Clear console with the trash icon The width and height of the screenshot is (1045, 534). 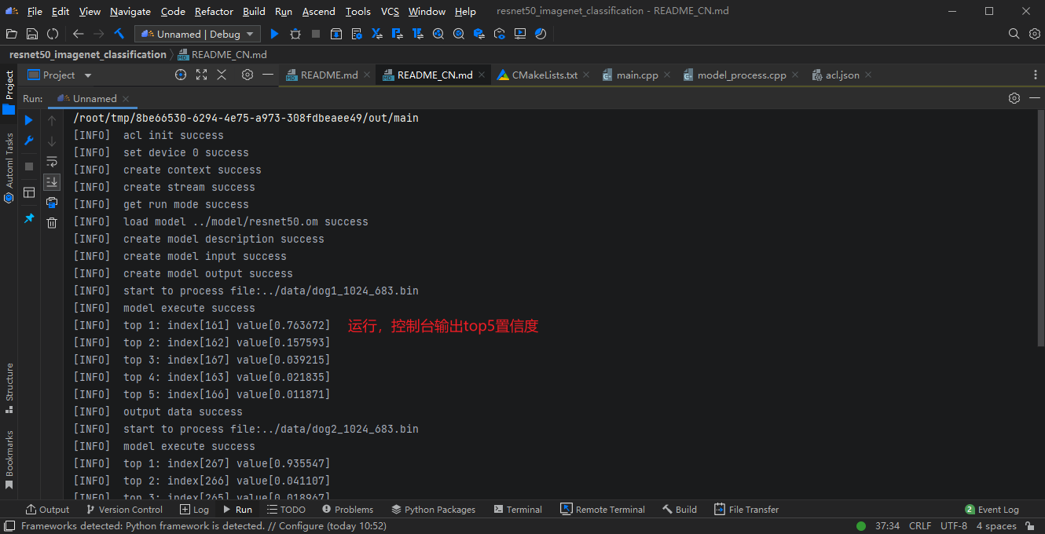click(52, 223)
